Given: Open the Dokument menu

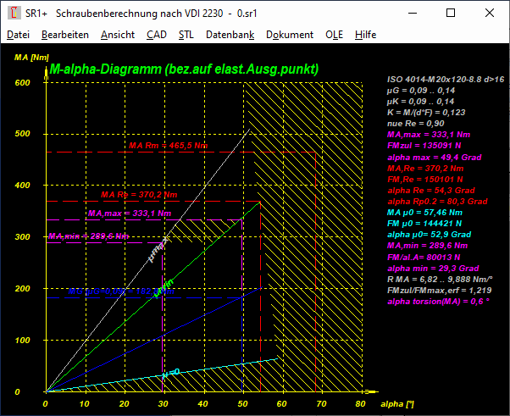Looking at the screenshot, I should [x=290, y=35].
